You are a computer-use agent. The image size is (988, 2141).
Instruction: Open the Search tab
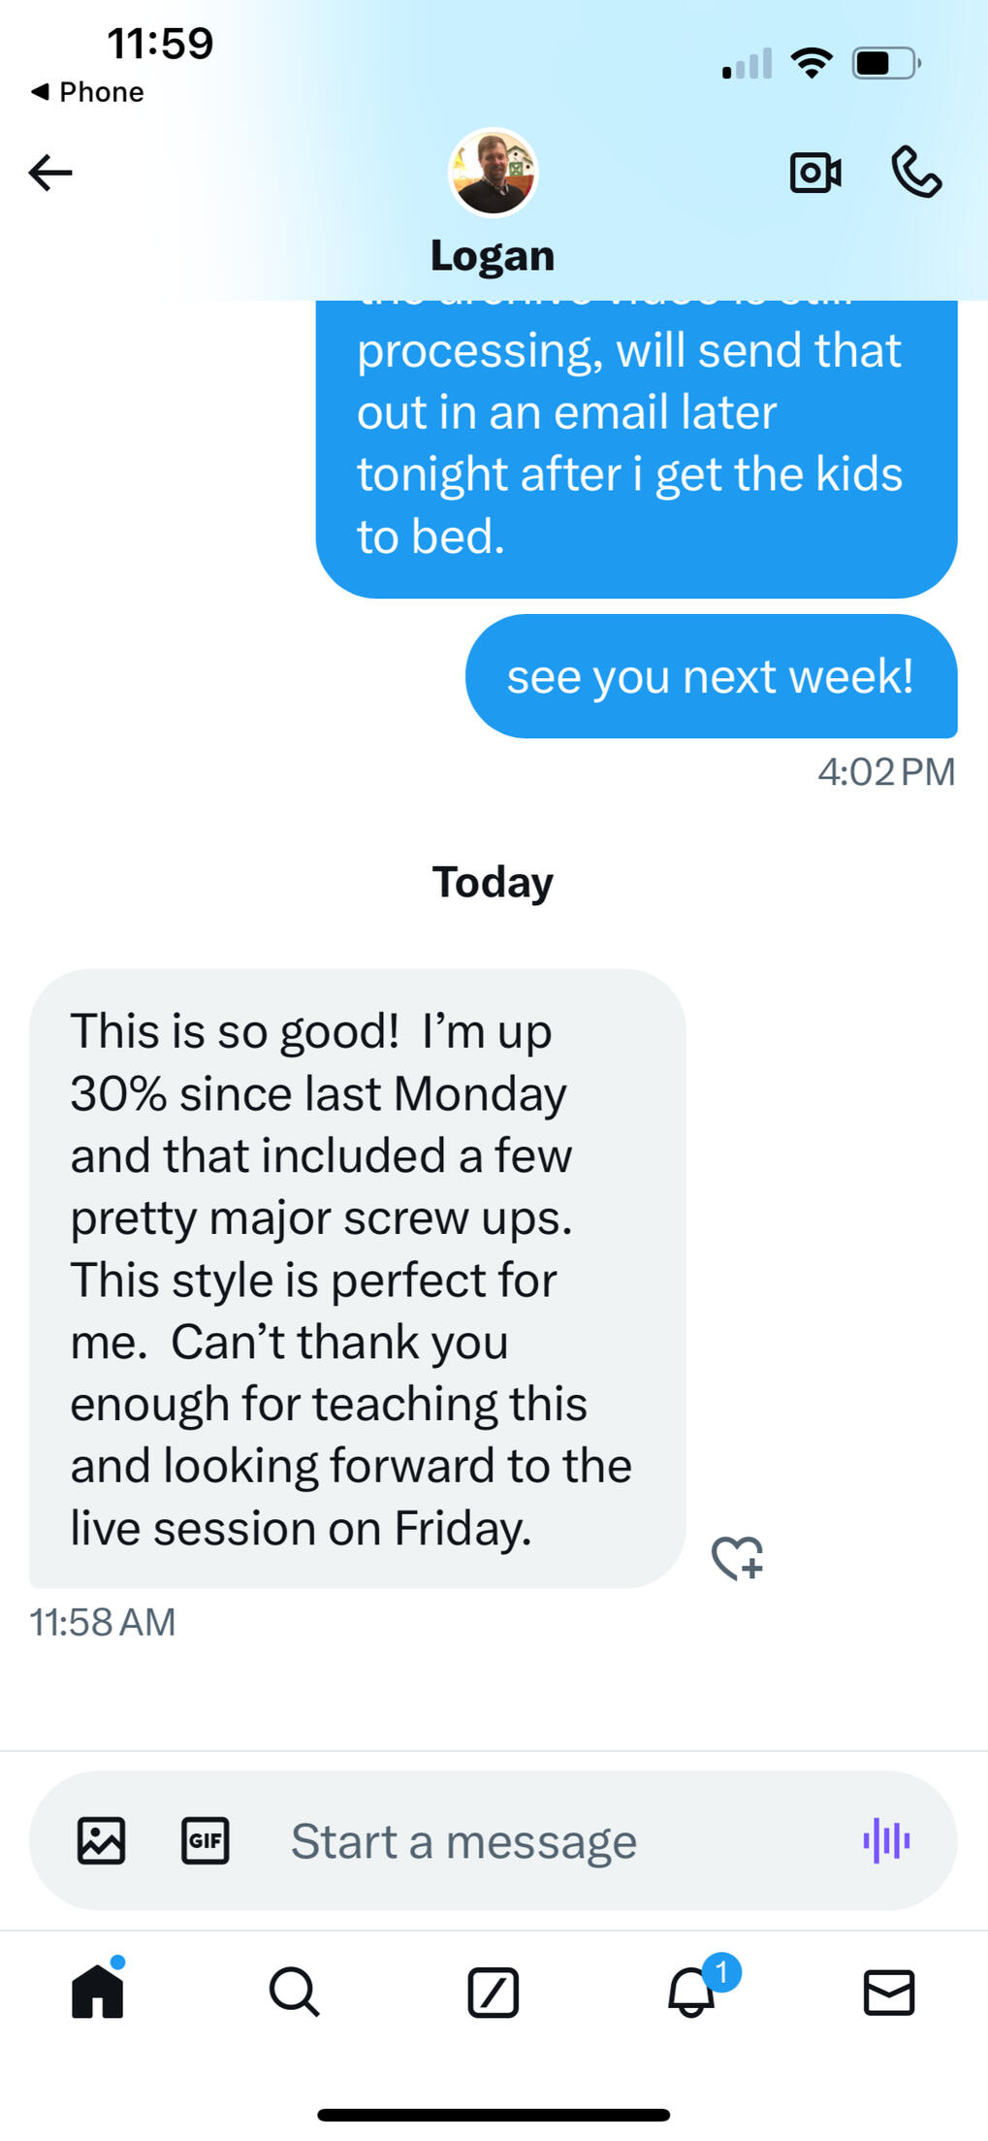tap(295, 1992)
